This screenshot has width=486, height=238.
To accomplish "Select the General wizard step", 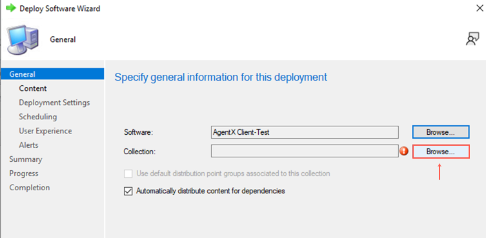I will [52, 74].
